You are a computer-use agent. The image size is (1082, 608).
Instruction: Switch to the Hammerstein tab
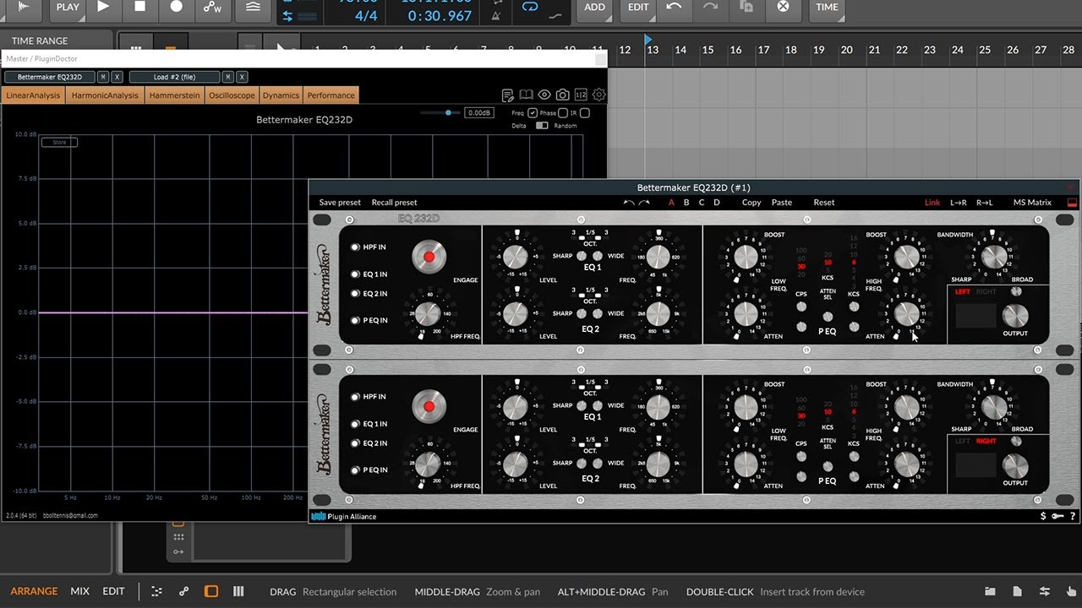click(174, 95)
